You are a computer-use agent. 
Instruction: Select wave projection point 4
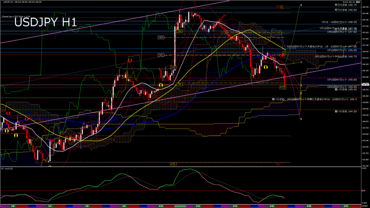[301, 5]
